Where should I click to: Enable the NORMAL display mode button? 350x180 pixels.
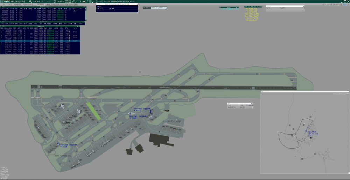click(41, 4)
